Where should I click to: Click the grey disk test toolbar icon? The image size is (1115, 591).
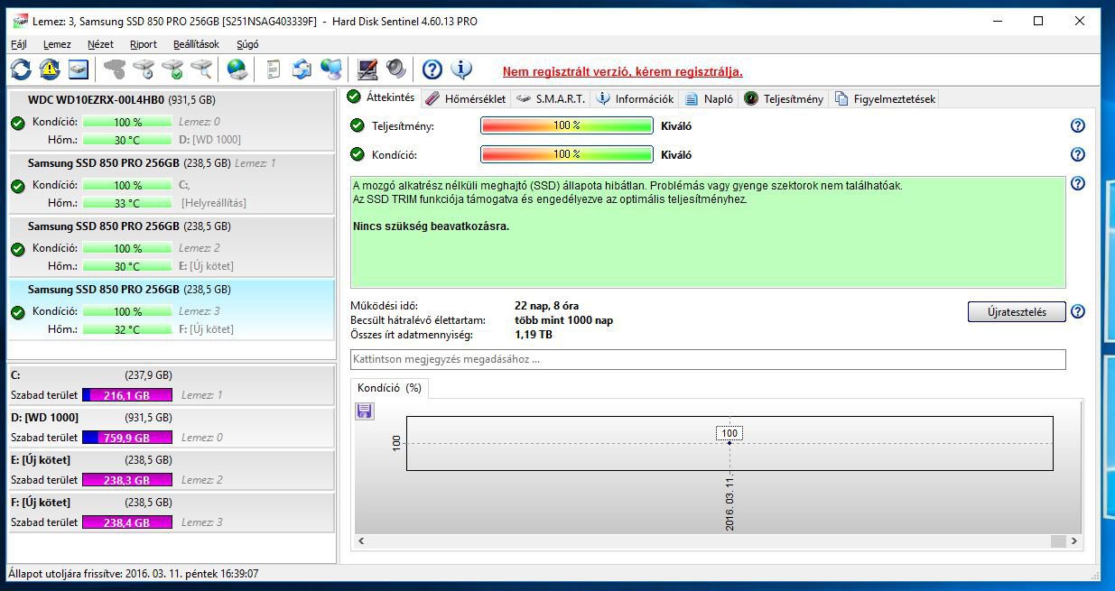pyautogui.click(x=114, y=69)
